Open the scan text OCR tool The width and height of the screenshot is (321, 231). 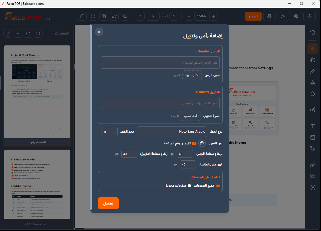click(x=312, y=187)
